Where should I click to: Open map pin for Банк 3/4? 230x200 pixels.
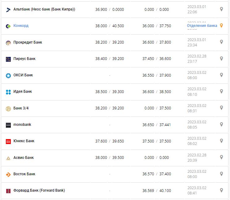pos(221,108)
